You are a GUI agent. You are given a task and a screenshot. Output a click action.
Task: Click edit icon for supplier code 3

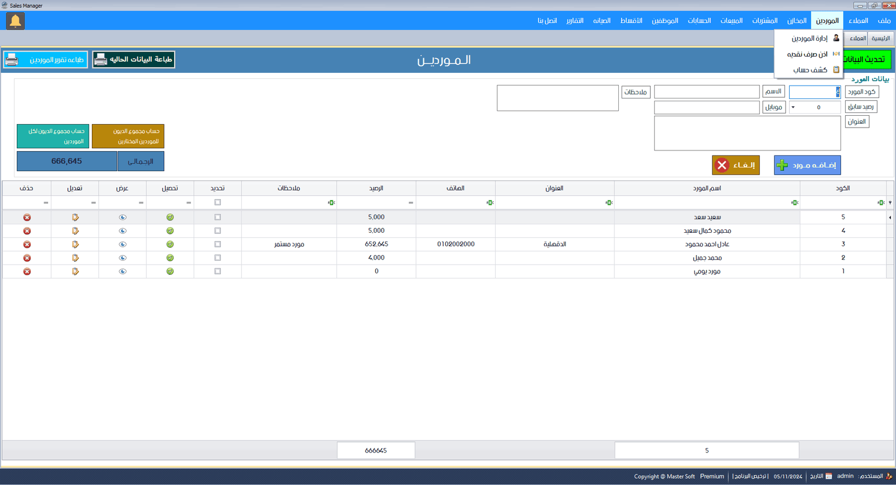pos(75,244)
